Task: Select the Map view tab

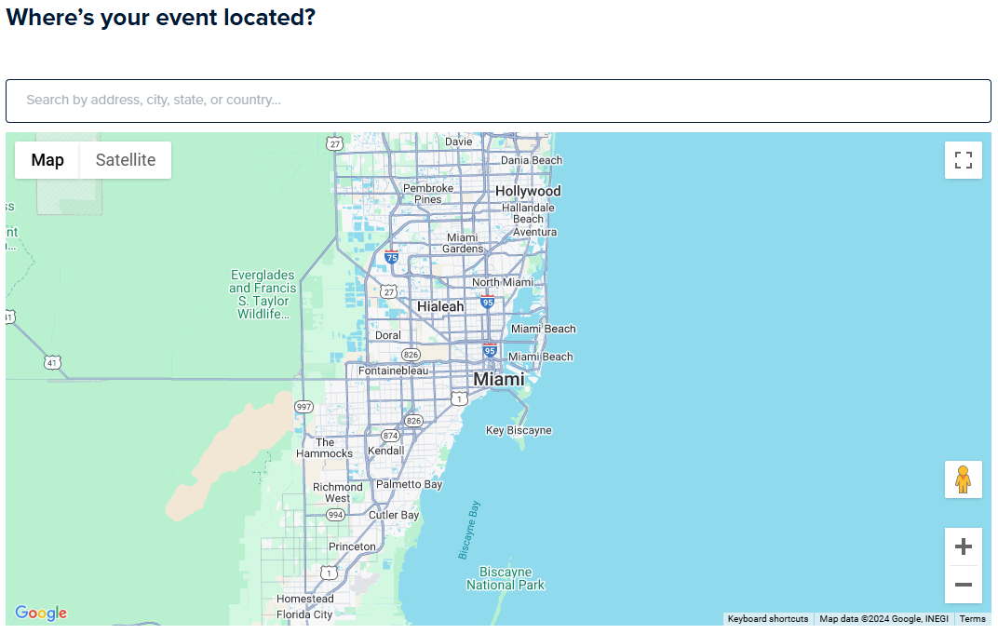Action: coord(47,160)
